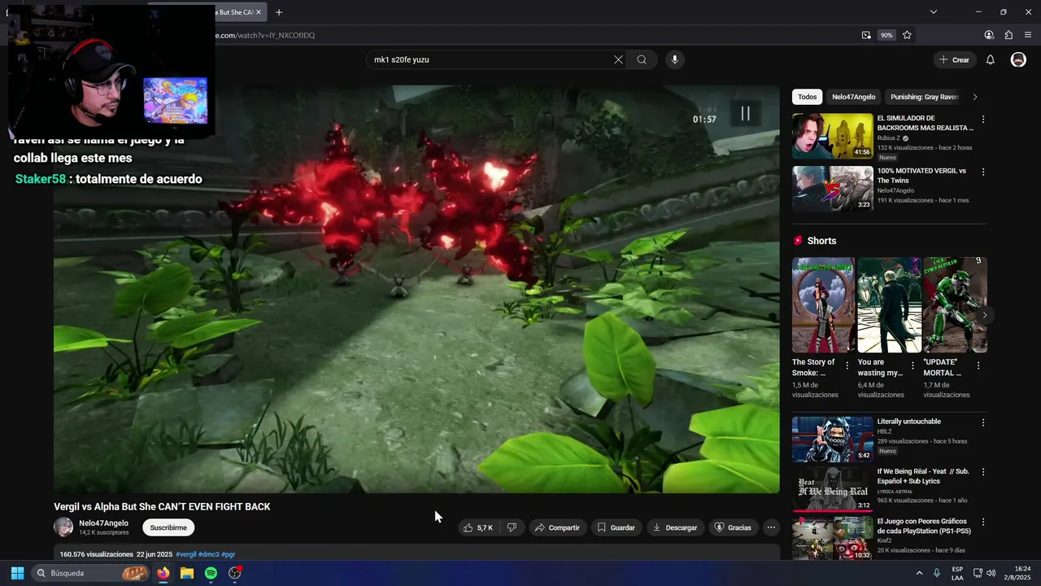Click the Crear create button
1041x586 pixels.
(954, 59)
